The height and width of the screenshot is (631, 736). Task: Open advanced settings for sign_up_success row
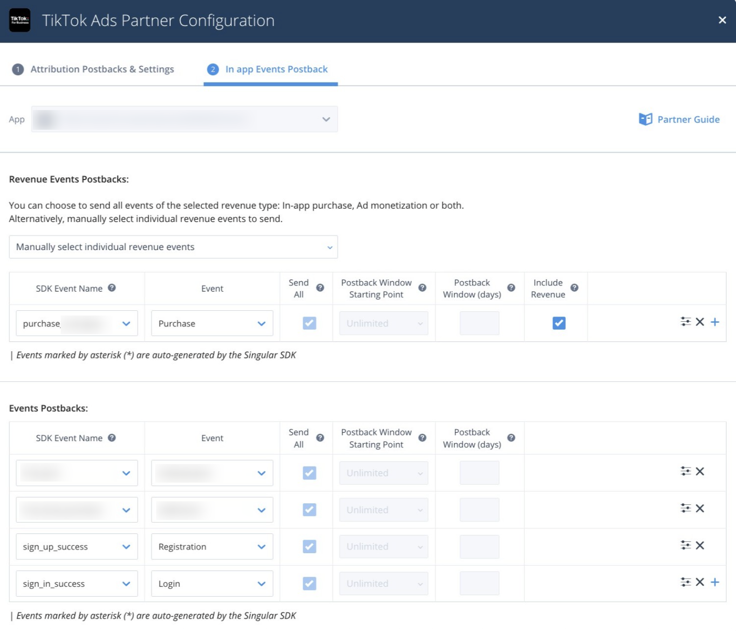pos(686,545)
